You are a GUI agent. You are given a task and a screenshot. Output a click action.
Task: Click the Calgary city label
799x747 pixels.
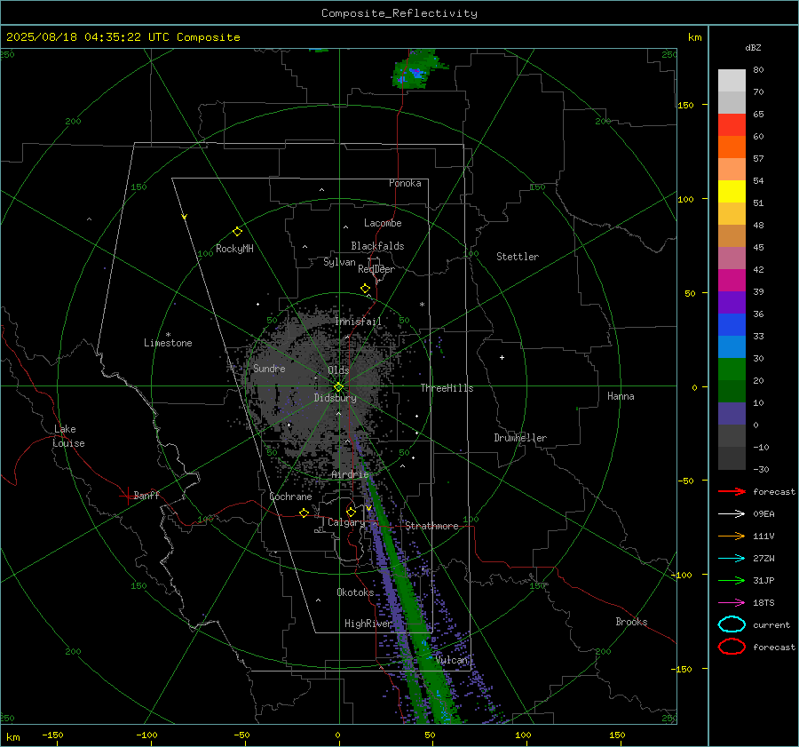coord(346,522)
